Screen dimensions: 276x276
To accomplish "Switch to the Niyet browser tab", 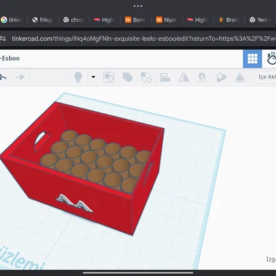I will pyautogui.click(x=166, y=20).
